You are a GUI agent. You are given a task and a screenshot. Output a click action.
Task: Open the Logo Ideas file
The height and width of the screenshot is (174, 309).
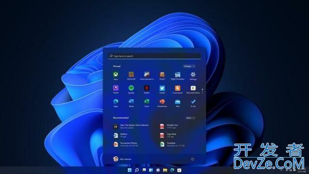pos(168,135)
